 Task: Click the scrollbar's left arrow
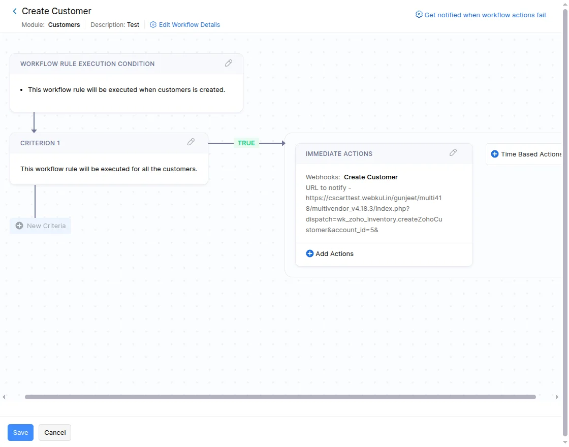[x=4, y=397]
